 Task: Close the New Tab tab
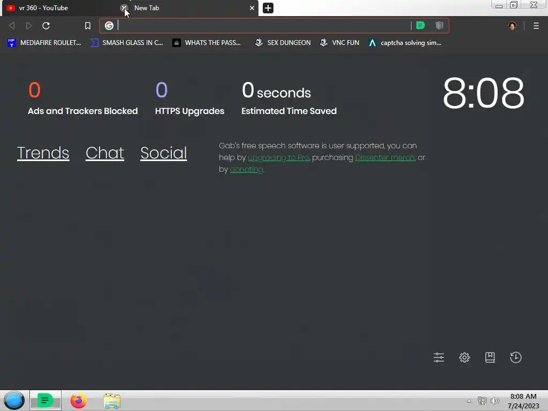point(252,8)
